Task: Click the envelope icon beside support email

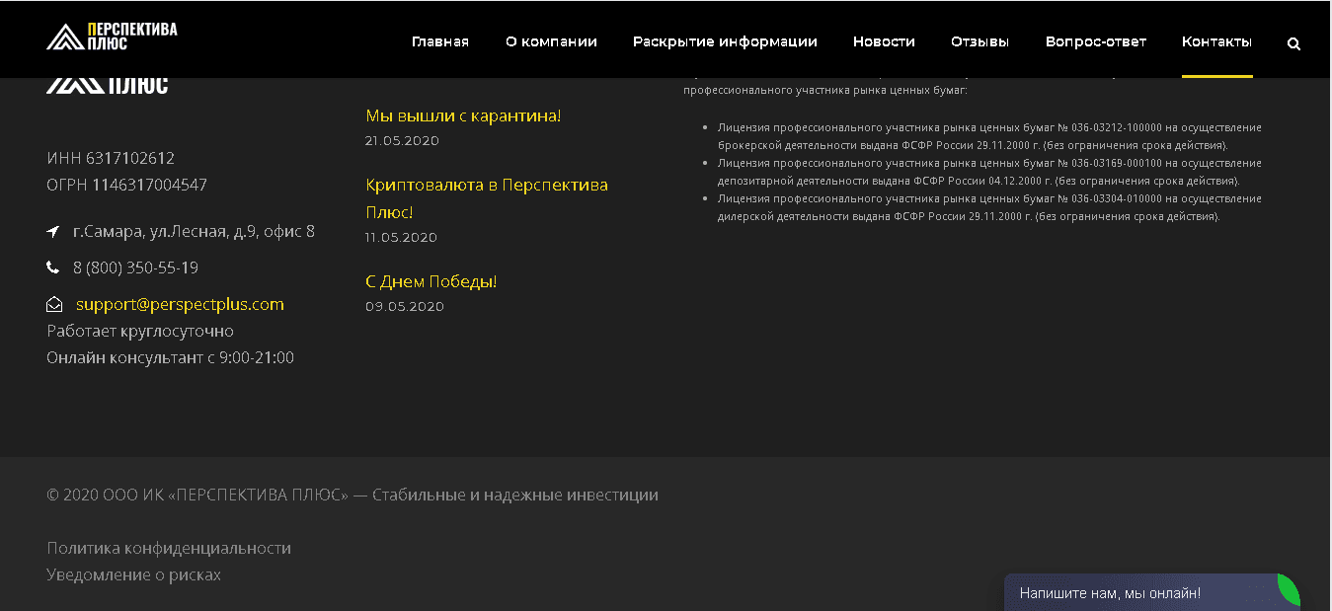Action: 54,305
